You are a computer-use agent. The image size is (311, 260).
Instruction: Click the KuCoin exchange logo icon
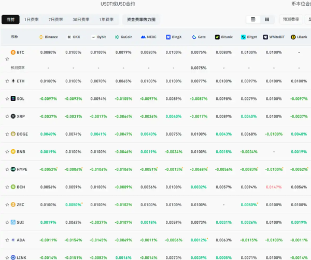117,37
